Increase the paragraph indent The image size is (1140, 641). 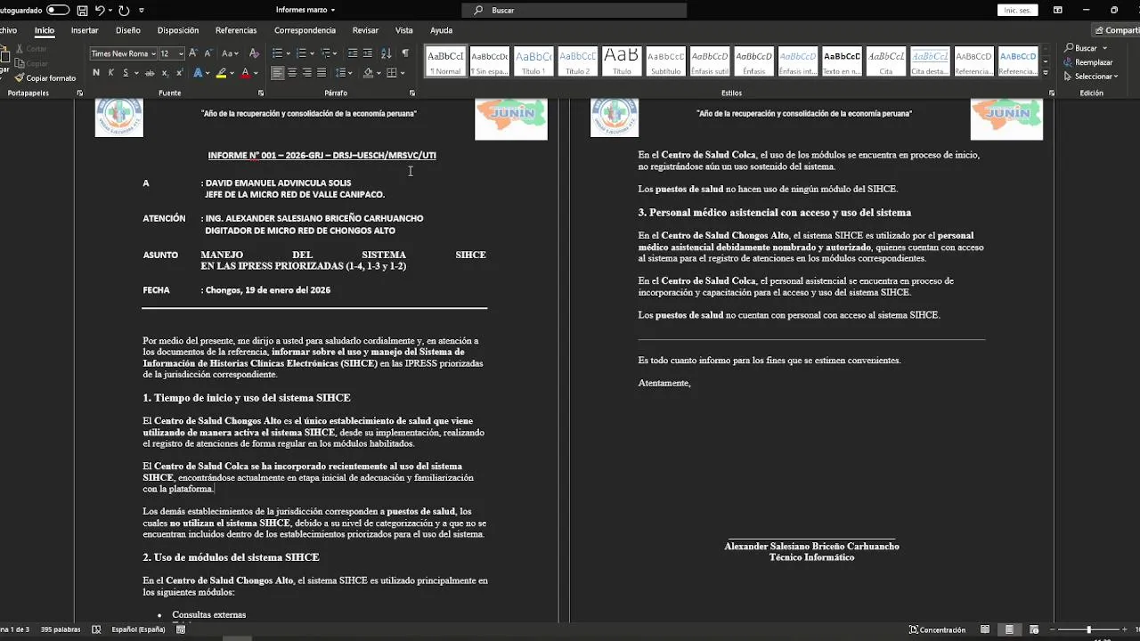pos(367,53)
